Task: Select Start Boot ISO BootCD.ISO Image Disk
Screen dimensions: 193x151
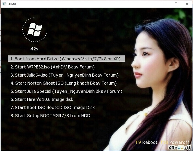Action: 53,107
